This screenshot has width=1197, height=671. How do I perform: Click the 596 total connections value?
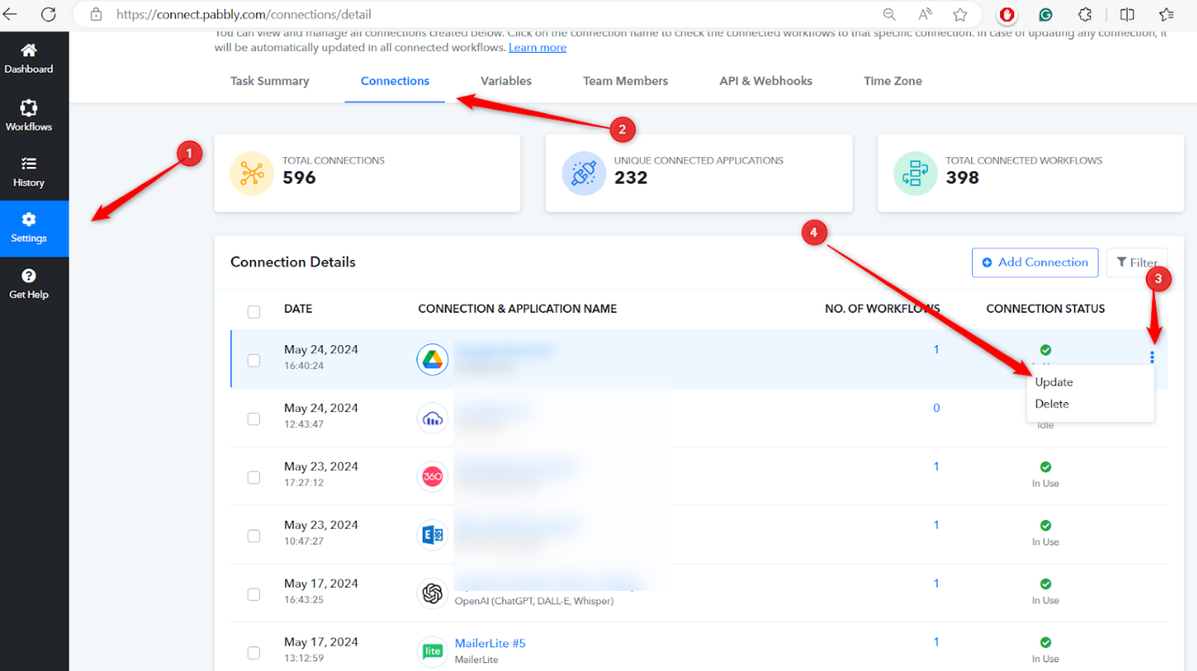(x=299, y=178)
